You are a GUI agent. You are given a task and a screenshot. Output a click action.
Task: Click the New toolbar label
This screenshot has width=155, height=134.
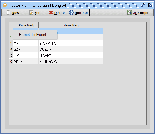coord(16,13)
